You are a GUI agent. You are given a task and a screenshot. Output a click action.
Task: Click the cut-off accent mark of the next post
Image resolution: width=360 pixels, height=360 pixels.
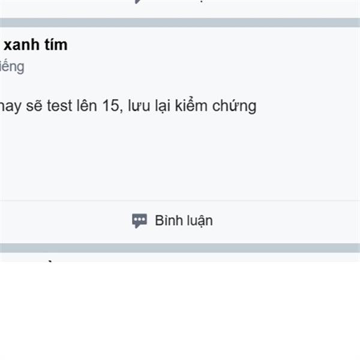pos(51,261)
